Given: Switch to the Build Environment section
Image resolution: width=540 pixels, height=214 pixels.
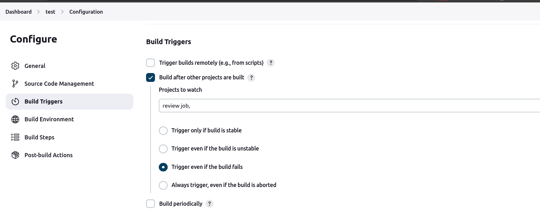Looking at the screenshot, I should 49,119.
